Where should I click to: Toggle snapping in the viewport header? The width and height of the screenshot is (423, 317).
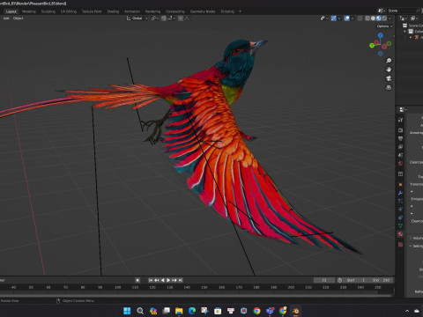click(164, 18)
